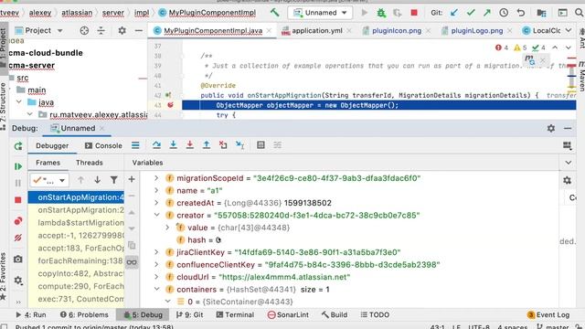Open the SonarLint tool window

288,314
